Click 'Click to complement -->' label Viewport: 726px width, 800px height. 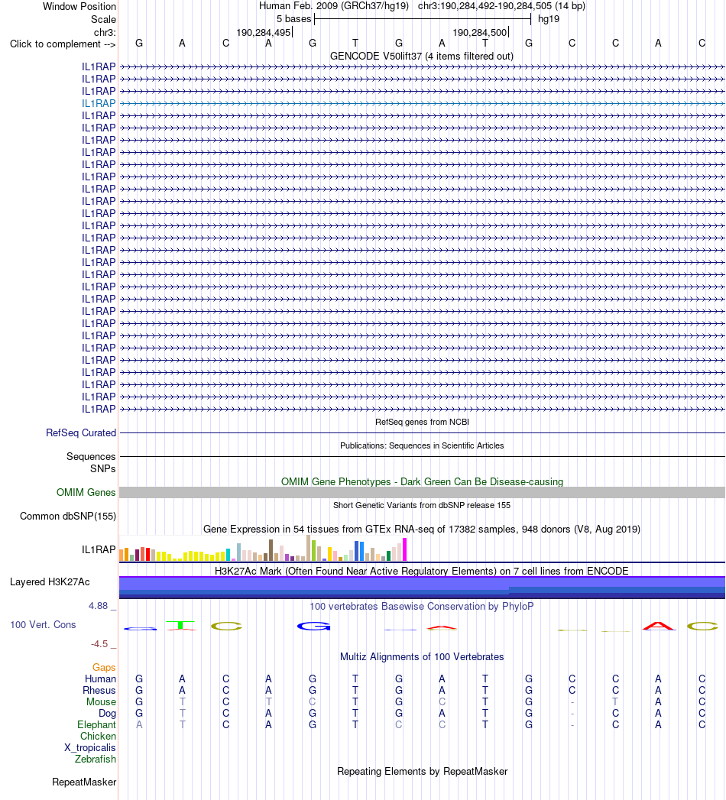(x=63, y=44)
